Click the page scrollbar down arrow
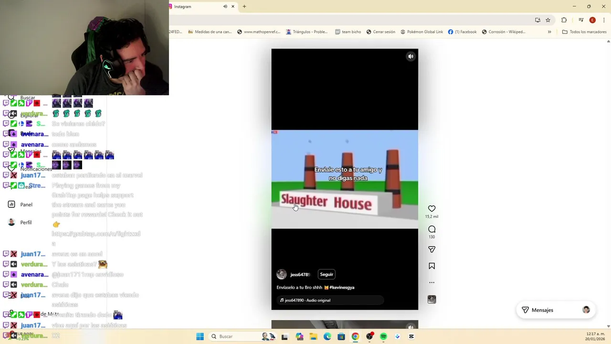Screen dimensions: 611x344 608,326
